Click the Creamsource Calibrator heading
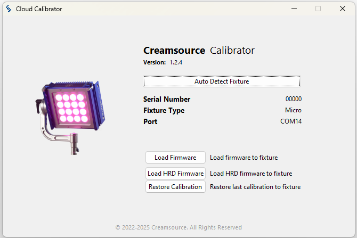The width and height of the screenshot is (357, 238). pos(199,51)
